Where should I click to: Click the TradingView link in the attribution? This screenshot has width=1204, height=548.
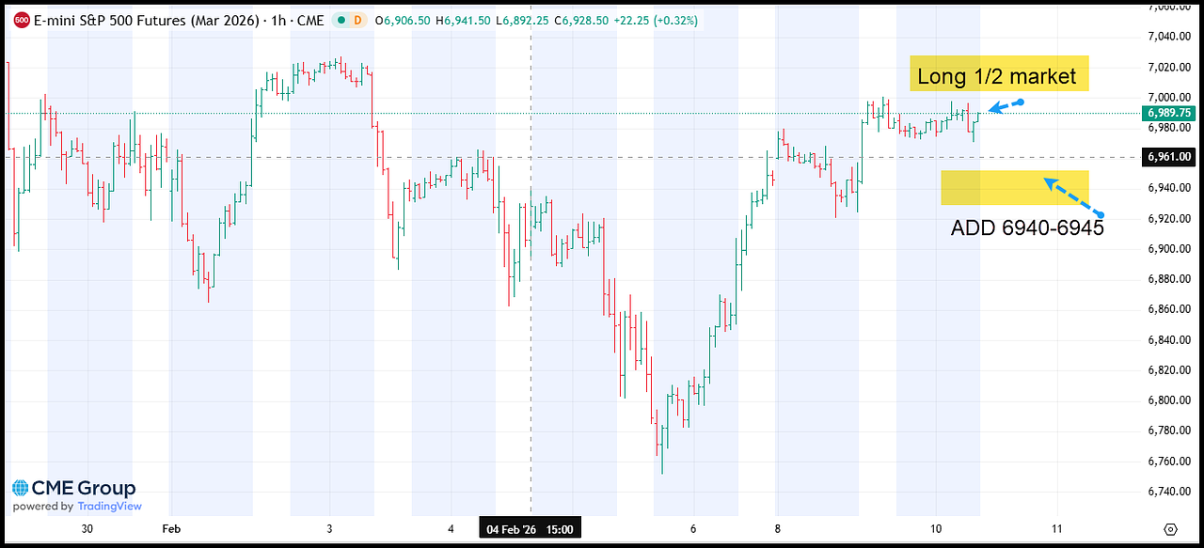tap(109, 506)
